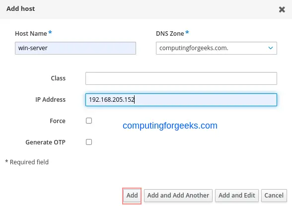Tick the Force checkbox
Screen dimensions: 292x206
(x=89, y=121)
